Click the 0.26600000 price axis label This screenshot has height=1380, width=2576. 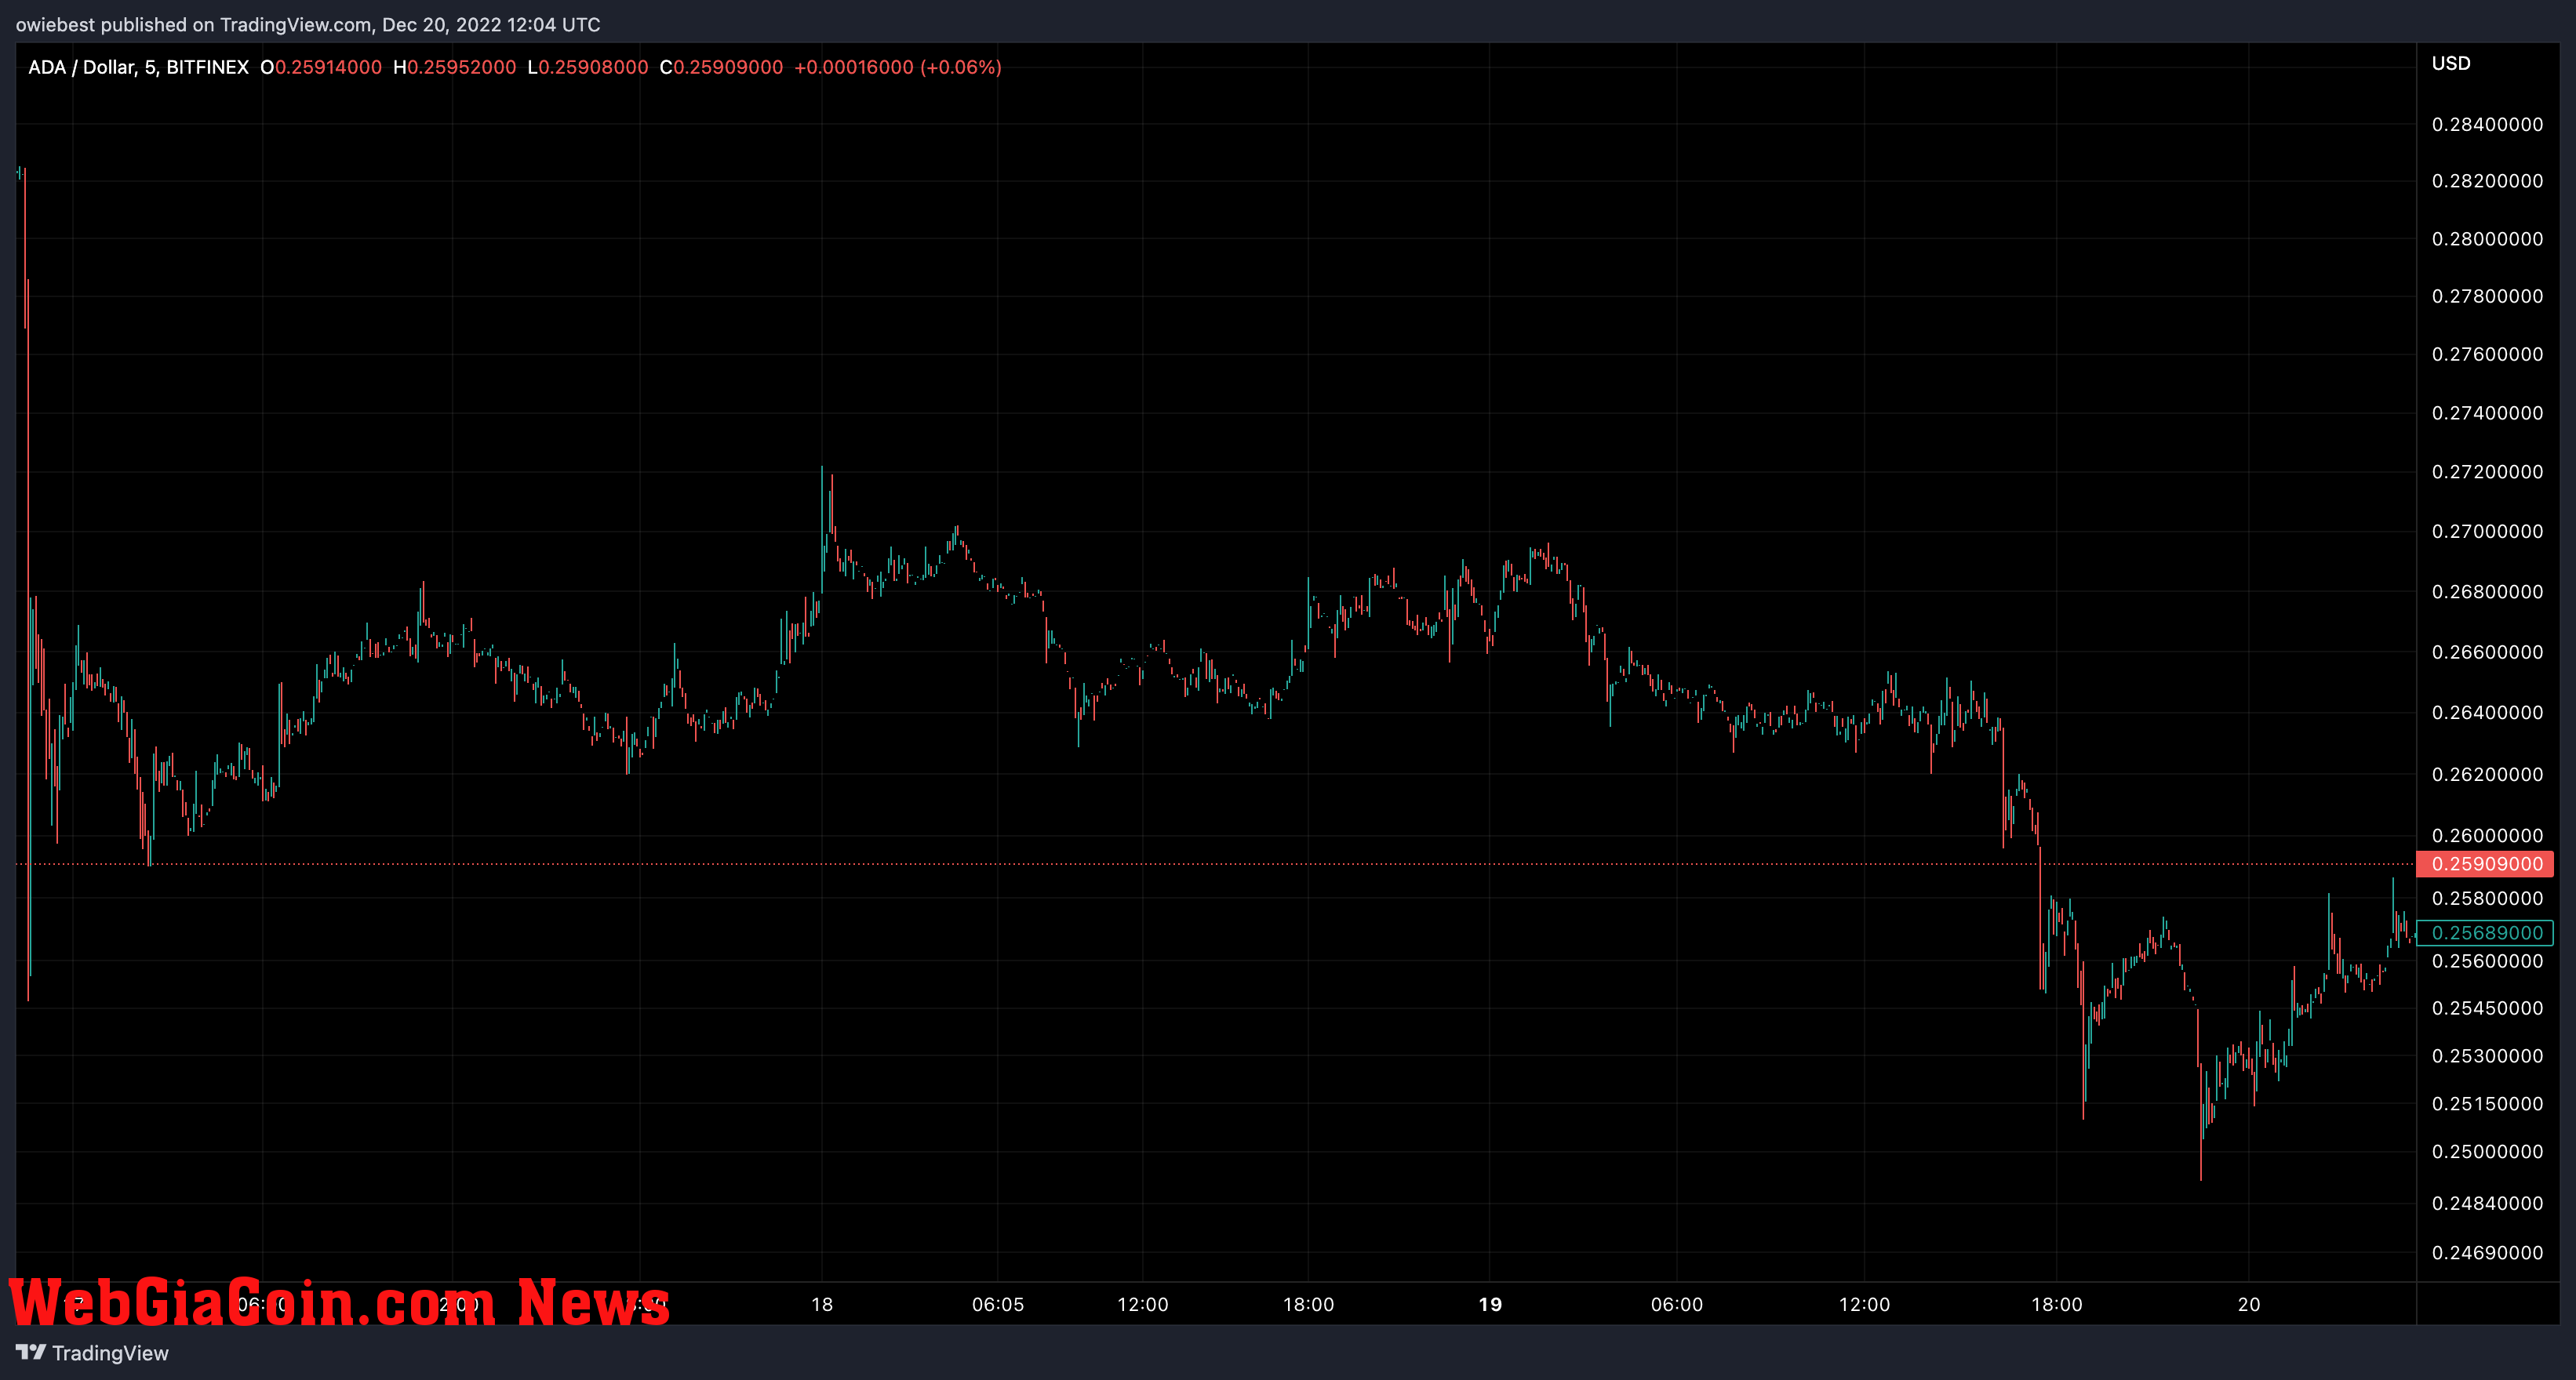[x=2487, y=652]
